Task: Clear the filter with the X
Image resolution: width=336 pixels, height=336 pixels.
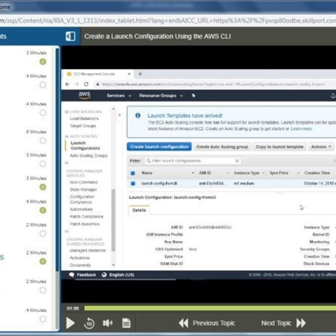Action: pos(237,161)
